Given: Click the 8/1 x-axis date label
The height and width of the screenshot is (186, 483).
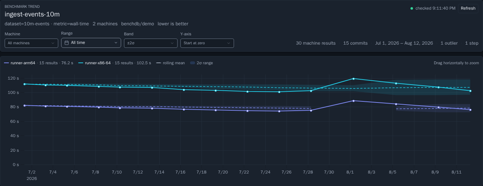Looking at the screenshot, I should [350, 172].
